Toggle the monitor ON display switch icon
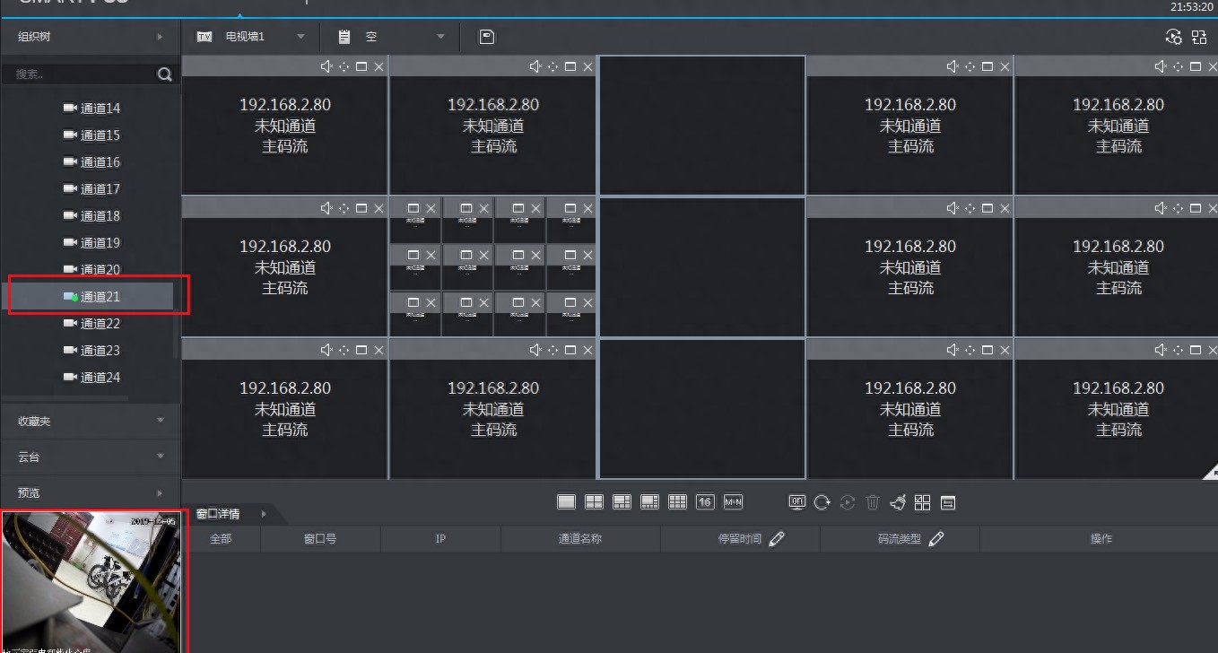Screen dimensions: 1218x653 click(796, 502)
